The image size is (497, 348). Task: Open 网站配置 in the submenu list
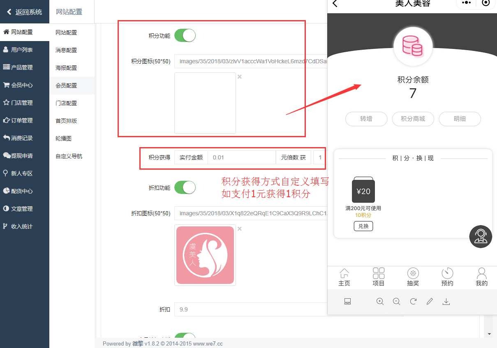[72, 32]
